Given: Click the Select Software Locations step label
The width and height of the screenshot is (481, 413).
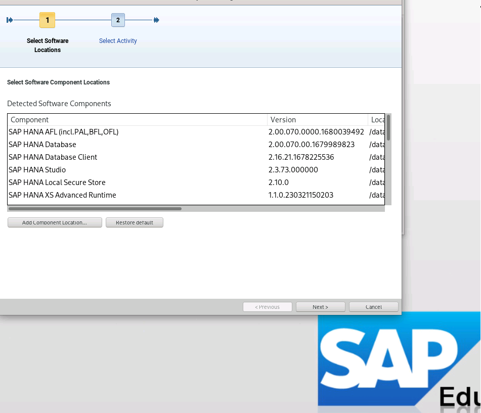Looking at the screenshot, I should click(x=48, y=45).
